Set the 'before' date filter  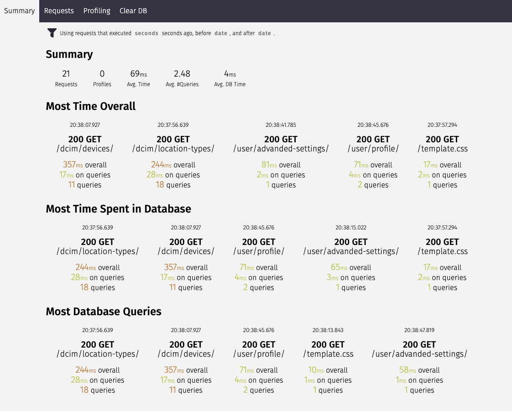pos(220,33)
